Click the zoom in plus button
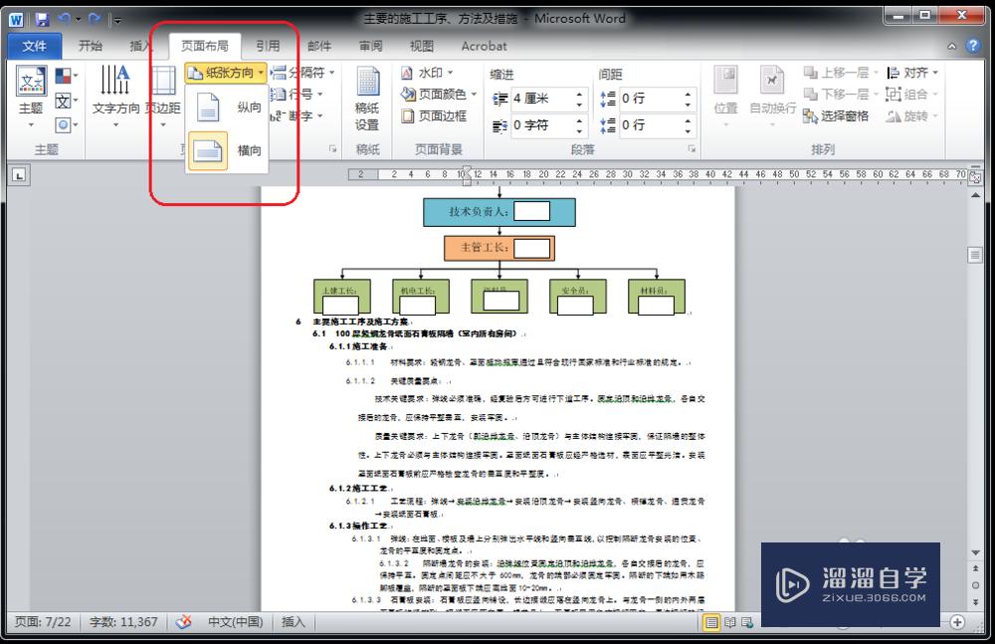The image size is (995, 644). click(x=957, y=622)
